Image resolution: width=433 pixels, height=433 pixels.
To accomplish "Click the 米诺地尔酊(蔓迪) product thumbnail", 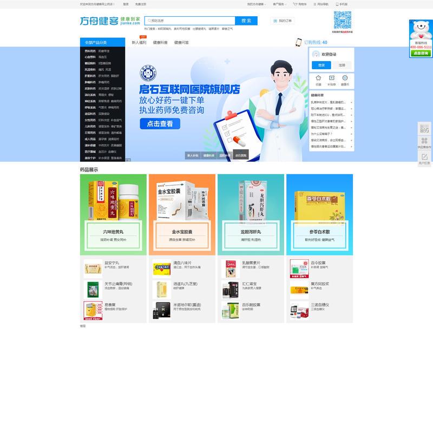I will click(161, 310).
